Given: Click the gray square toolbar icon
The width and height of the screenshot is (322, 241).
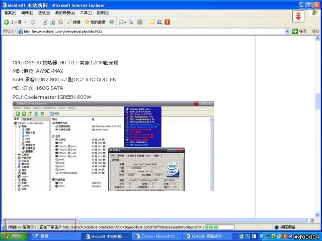Looking at the screenshot, I should (x=140, y=22).
